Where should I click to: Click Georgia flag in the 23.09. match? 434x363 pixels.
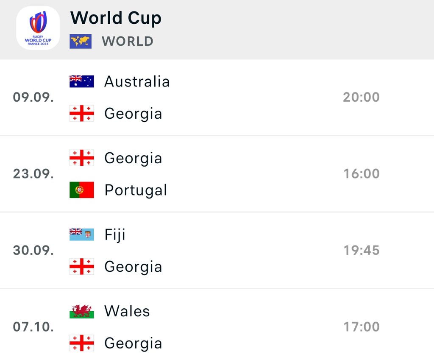pos(82,158)
